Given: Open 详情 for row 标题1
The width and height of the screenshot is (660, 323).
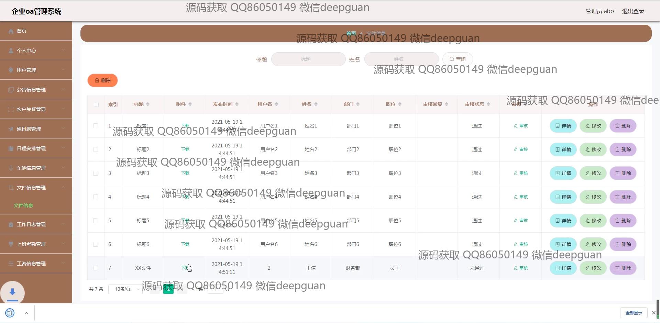Looking at the screenshot, I should (563, 126).
